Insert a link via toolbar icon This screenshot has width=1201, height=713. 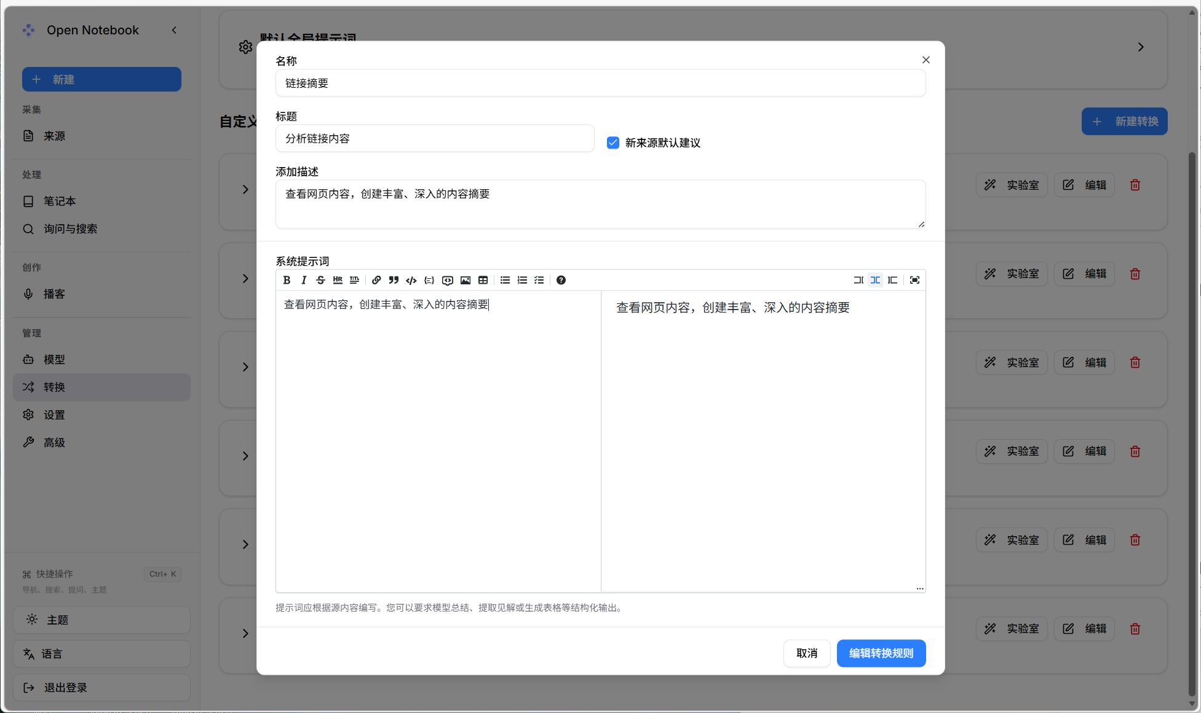pos(376,280)
